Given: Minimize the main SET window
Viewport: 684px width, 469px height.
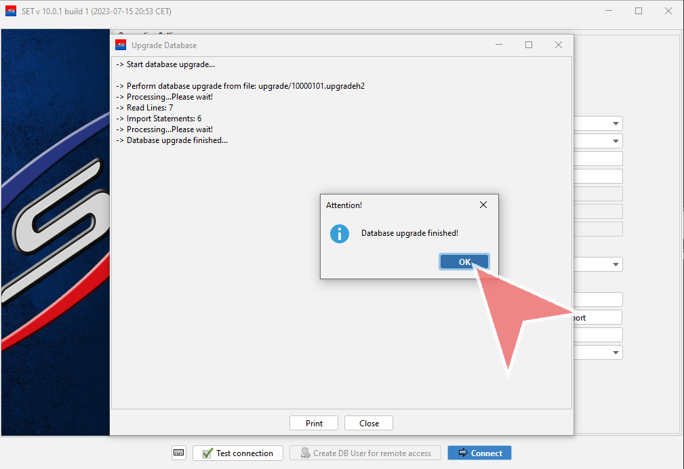Looking at the screenshot, I should pos(608,12).
